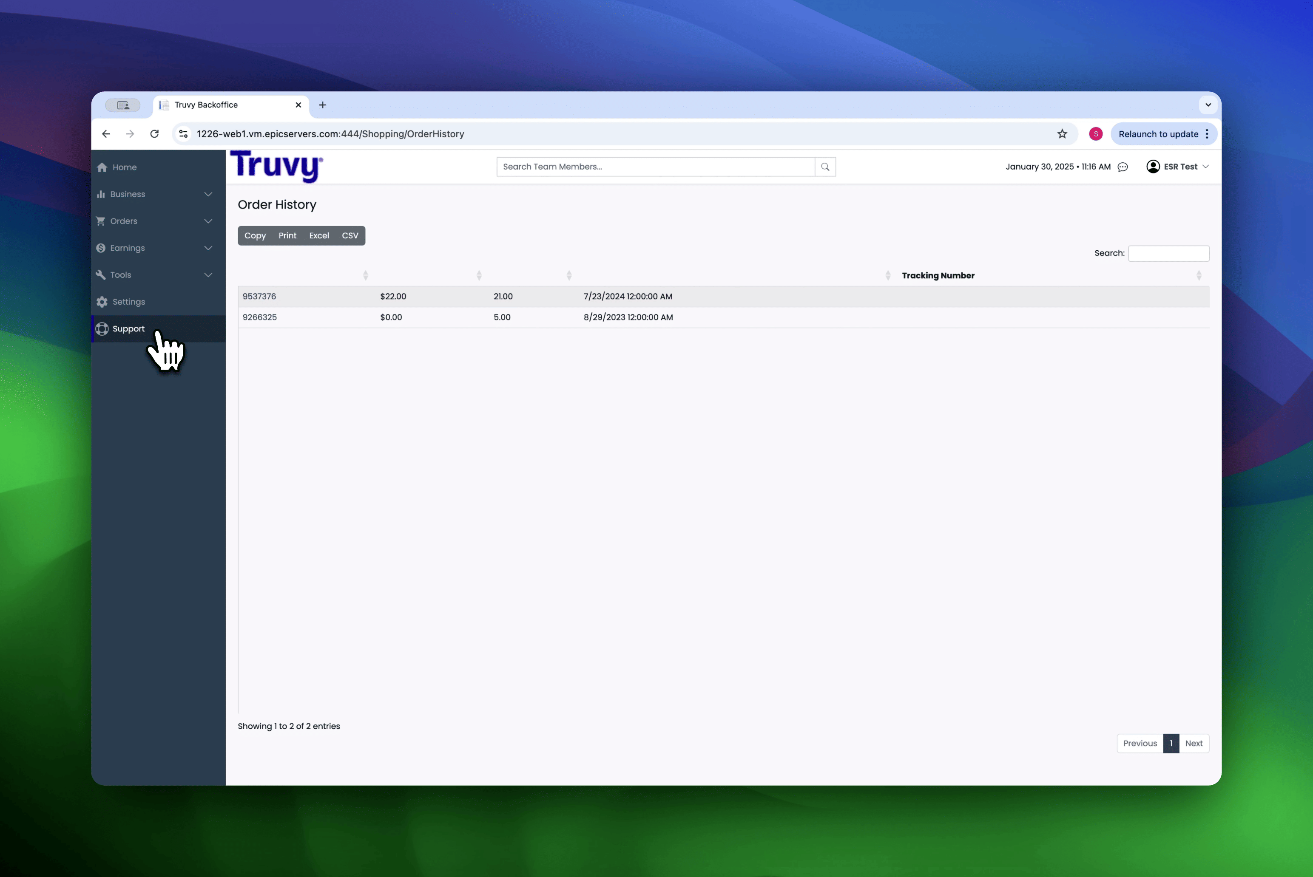Reload the page with refresh icon
The image size is (1313, 877).
[x=154, y=134]
